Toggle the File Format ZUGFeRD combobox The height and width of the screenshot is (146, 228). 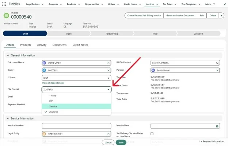click(76, 90)
